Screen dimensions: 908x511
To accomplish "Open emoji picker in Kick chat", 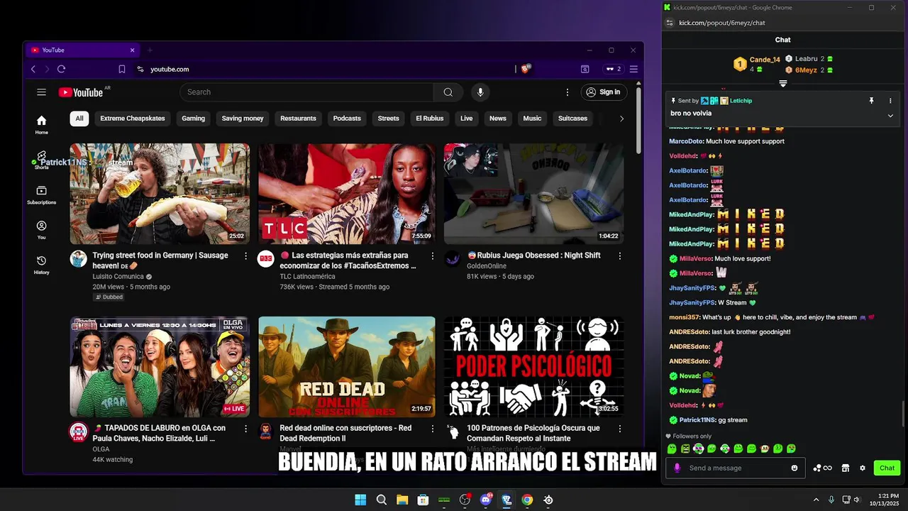I will (x=794, y=468).
